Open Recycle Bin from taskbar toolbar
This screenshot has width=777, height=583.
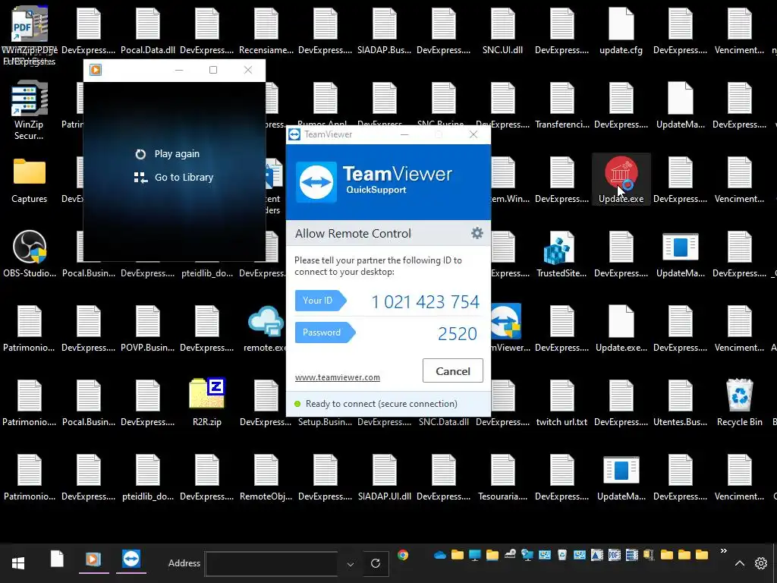tap(562, 555)
